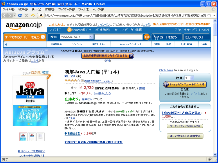This screenshot has height=163, width=218.
Task: Select the 洋書 tab
Action: pyautogui.click(x=204, y=44)
